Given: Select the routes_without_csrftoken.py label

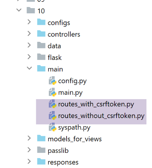Looking at the screenshot, I should tap(101, 116).
